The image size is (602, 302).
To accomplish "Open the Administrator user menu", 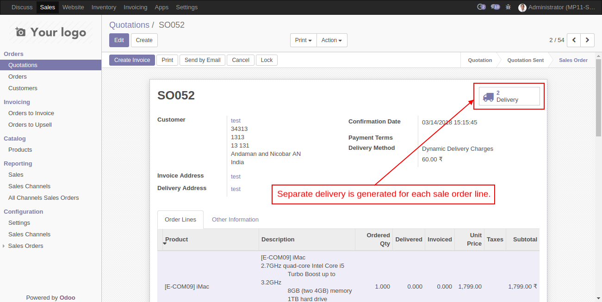I will [x=557, y=7].
